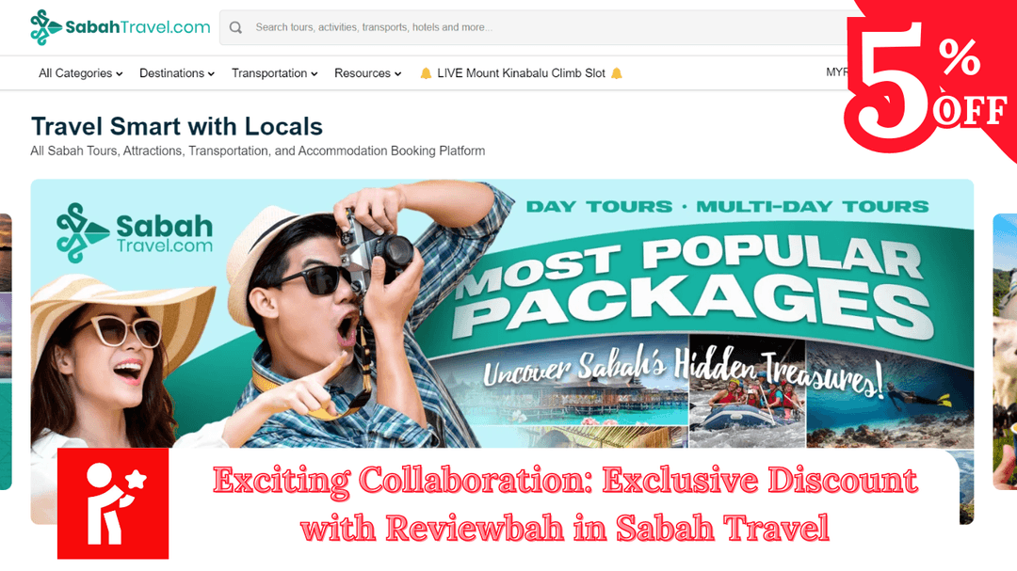Viewport: 1017px width, 571px height.
Task: Click the 5% OFF discount badge
Action: coord(930,81)
